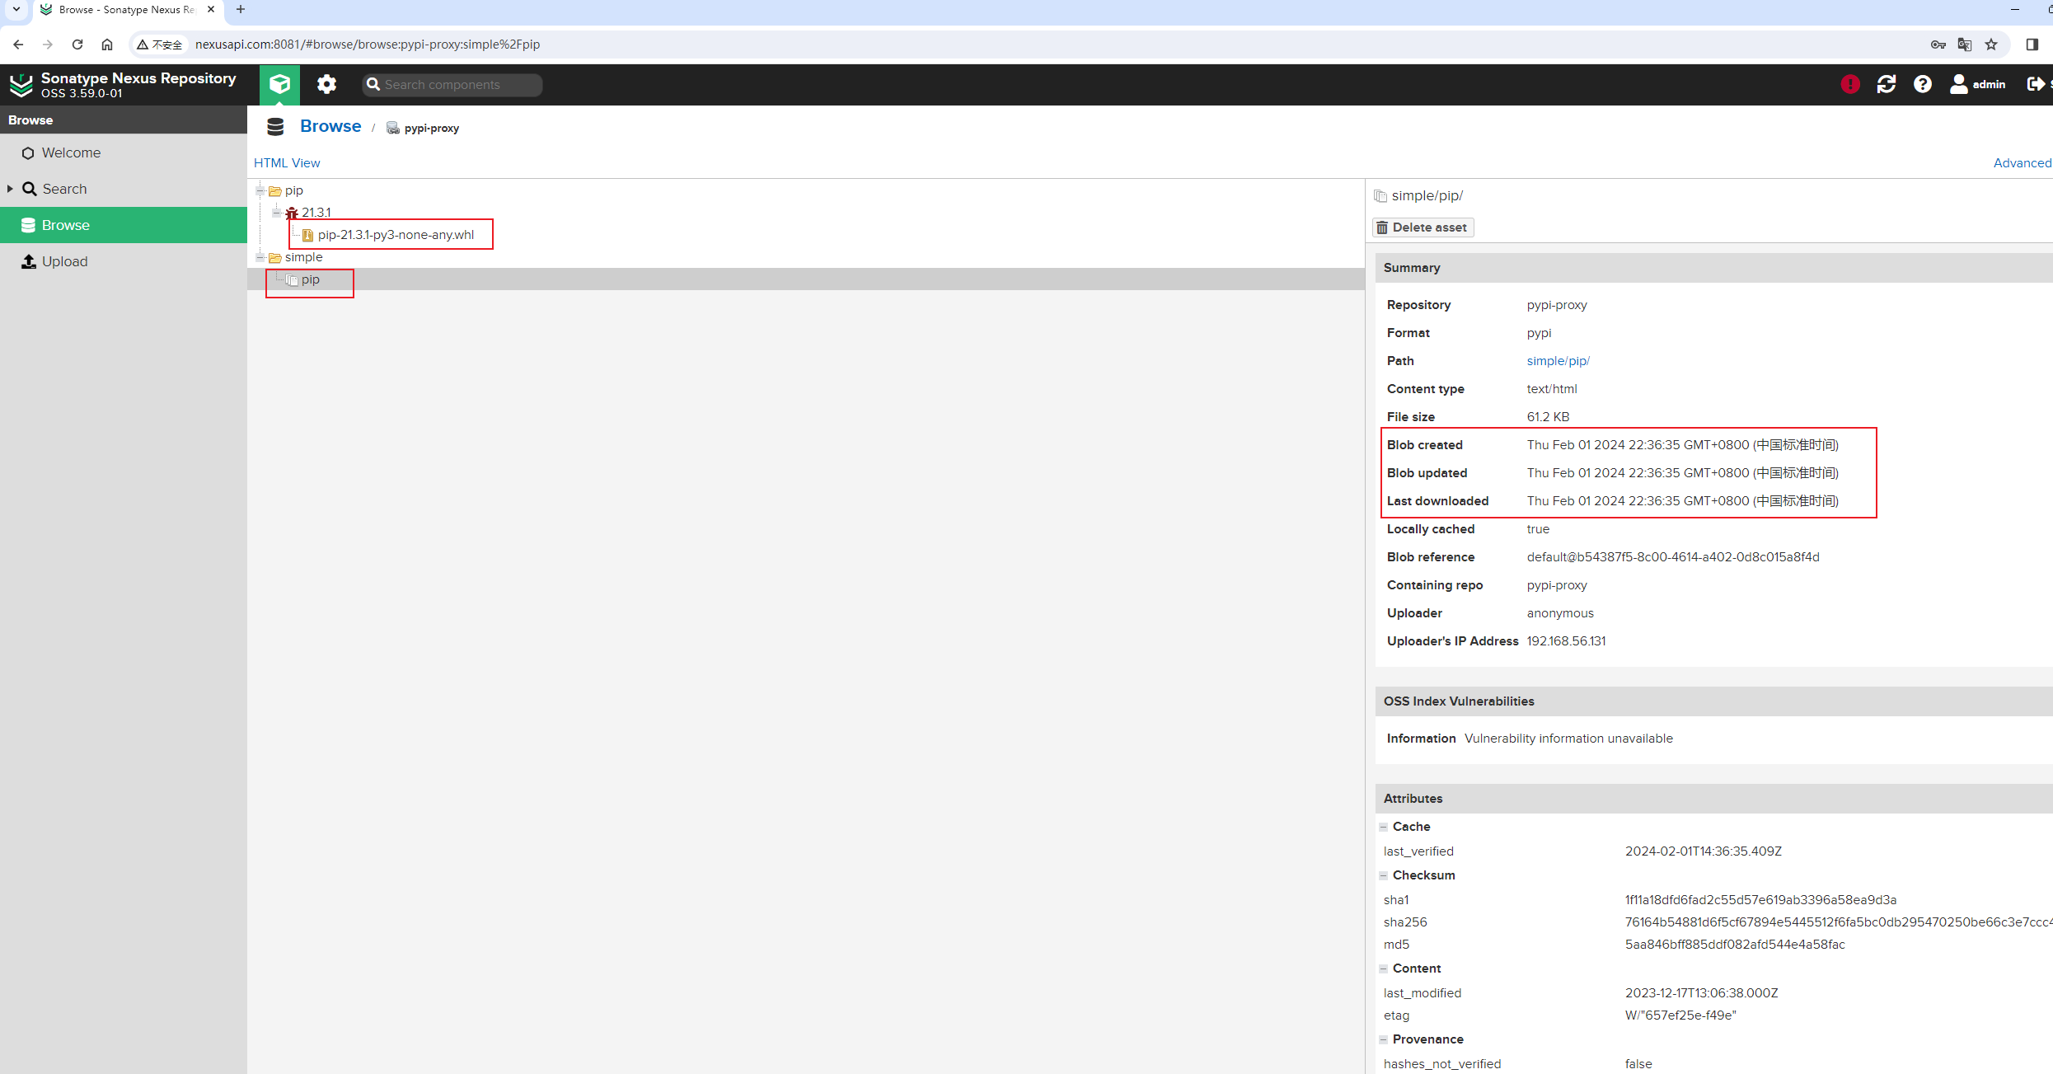Bookmark this page with the star icon
2053x1074 pixels.
pyautogui.click(x=1991, y=45)
